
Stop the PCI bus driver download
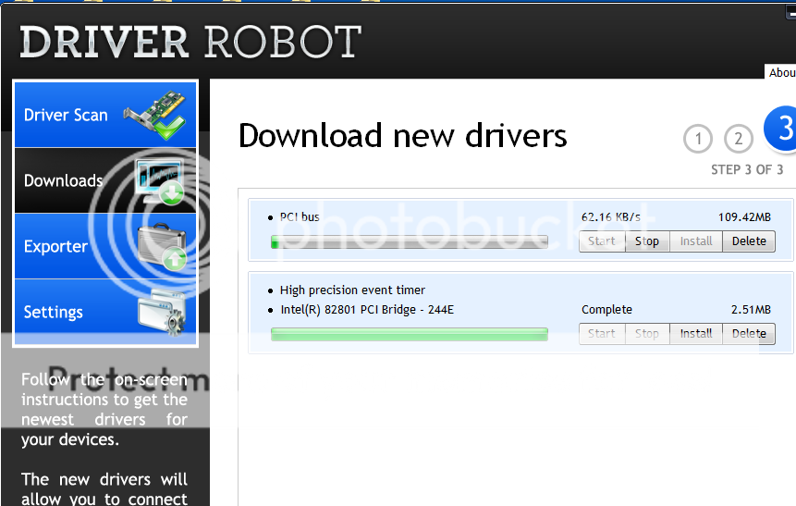click(x=647, y=241)
